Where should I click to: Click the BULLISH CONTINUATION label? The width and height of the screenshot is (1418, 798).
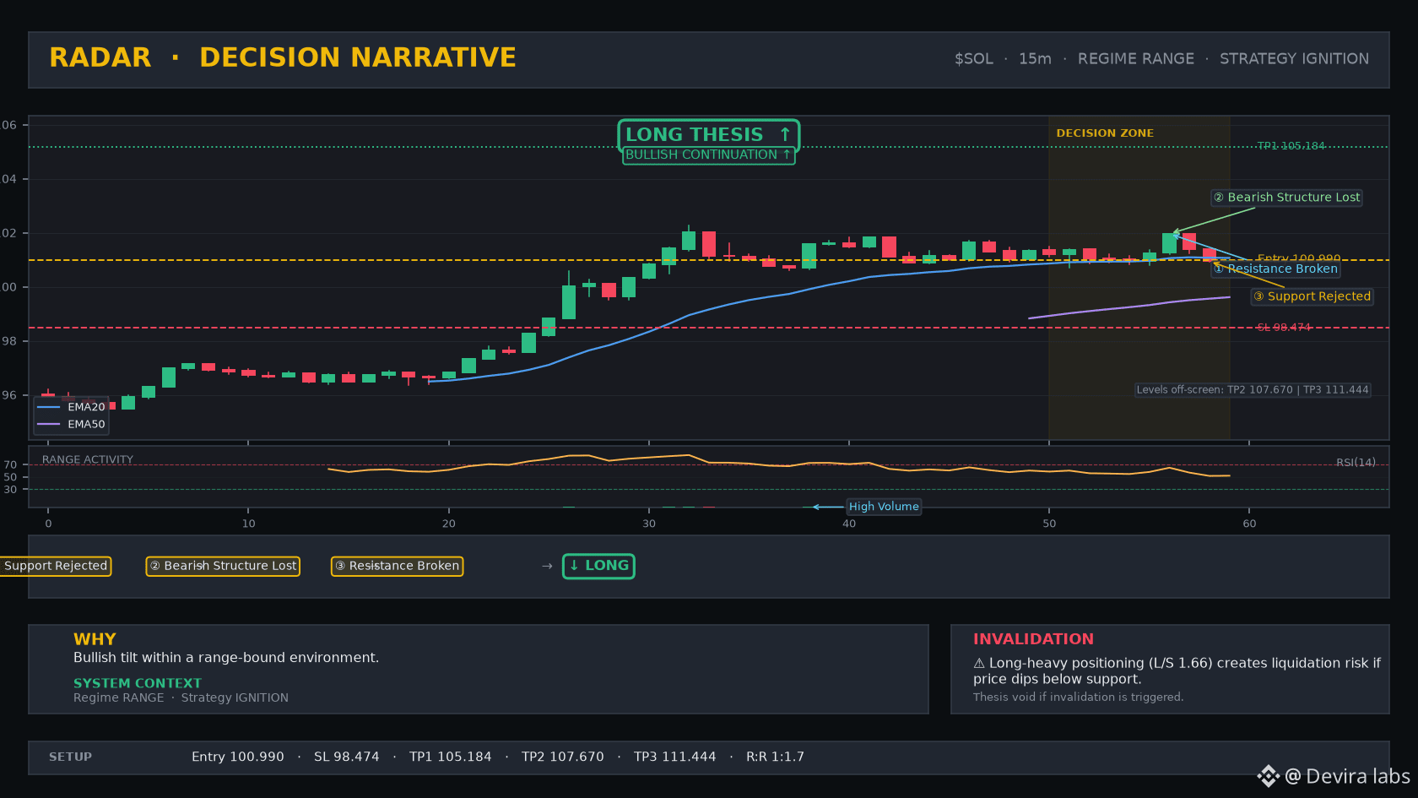click(708, 155)
